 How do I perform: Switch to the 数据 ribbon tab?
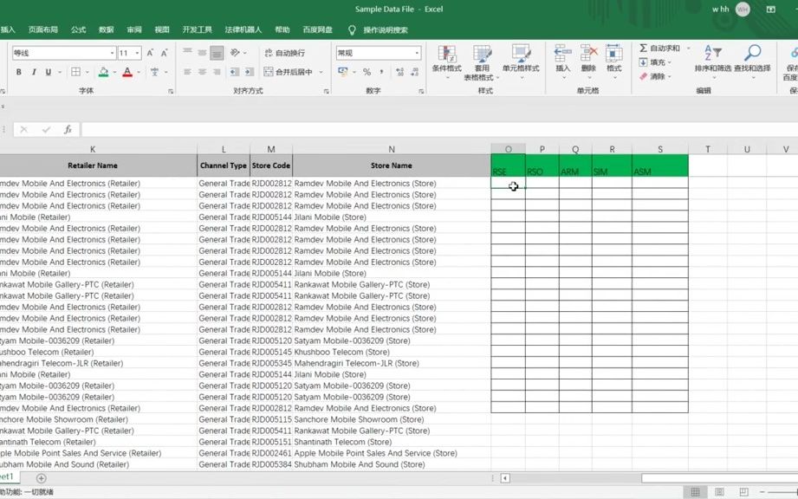106,28
